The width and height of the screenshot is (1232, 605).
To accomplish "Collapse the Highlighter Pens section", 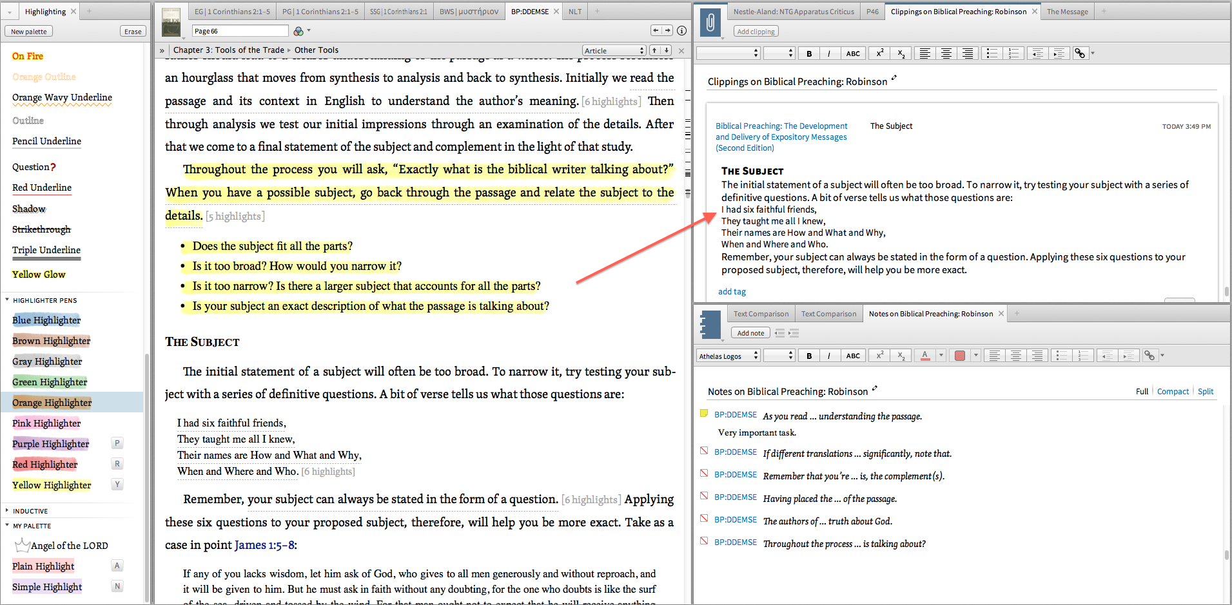I will 7,300.
